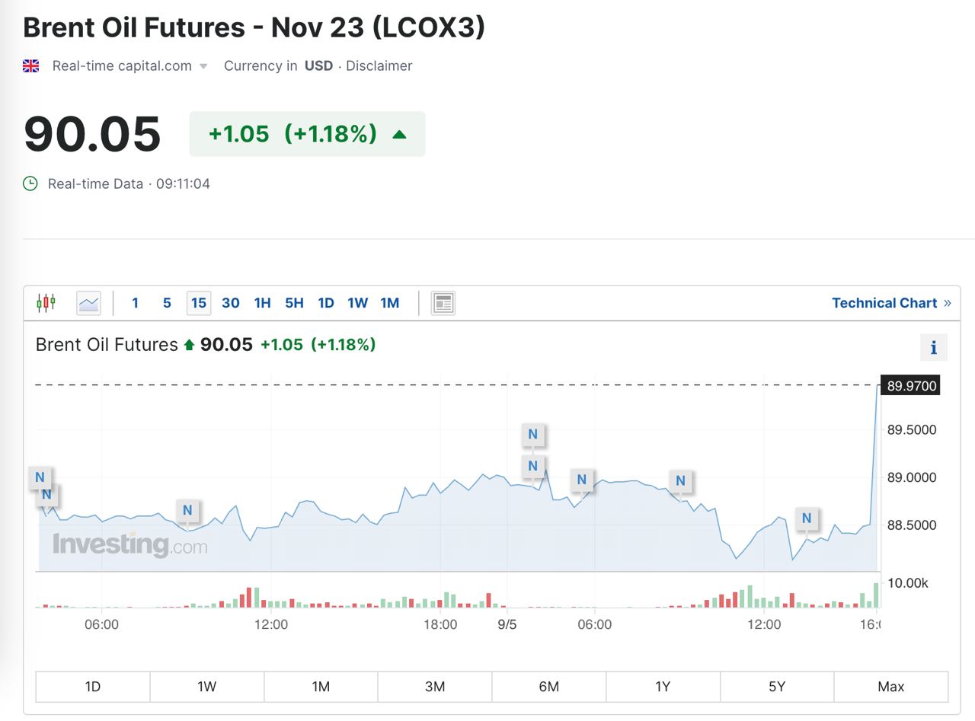The width and height of the screenshot is (975, 721).
Task: Open Technical Chart via double chevron
Action: tap(947, 303)
